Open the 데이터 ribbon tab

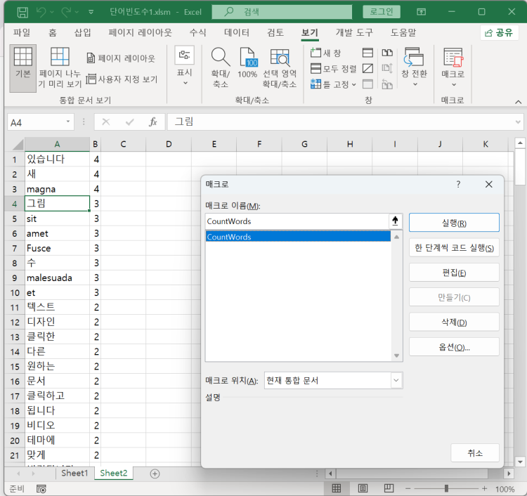(x=237, y=32)
